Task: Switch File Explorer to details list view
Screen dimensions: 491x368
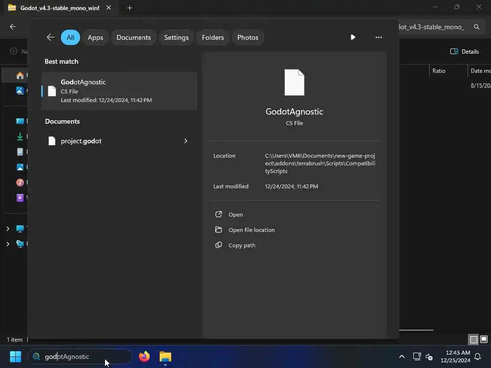Action: 473,340
